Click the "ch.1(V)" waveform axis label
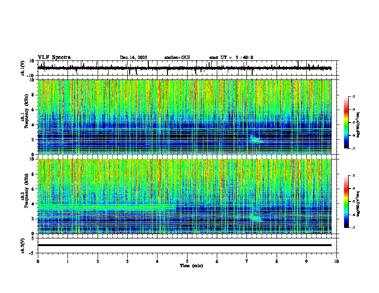379x293 pixels. [23, 68]
